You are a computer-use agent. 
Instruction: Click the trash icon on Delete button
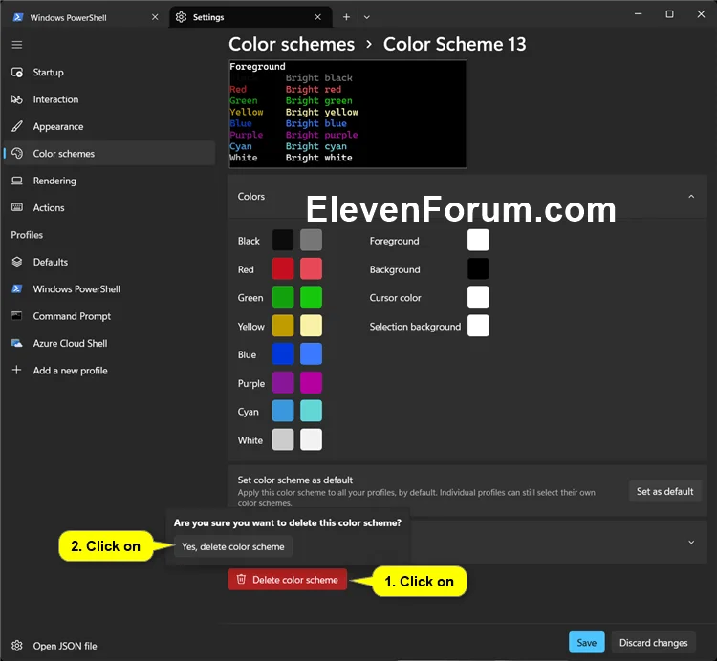click(241, 579)
